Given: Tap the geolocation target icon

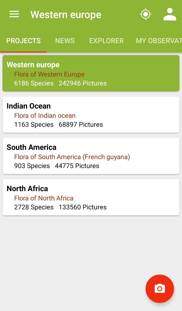Looking at the screenshot, I should point(145,14).
